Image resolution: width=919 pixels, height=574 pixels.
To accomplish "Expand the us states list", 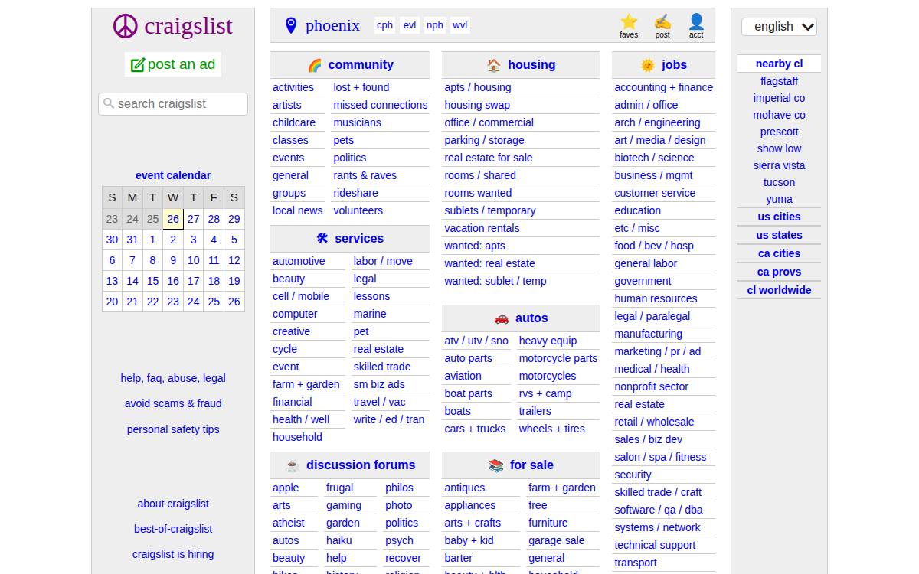I will coord(779,235).
